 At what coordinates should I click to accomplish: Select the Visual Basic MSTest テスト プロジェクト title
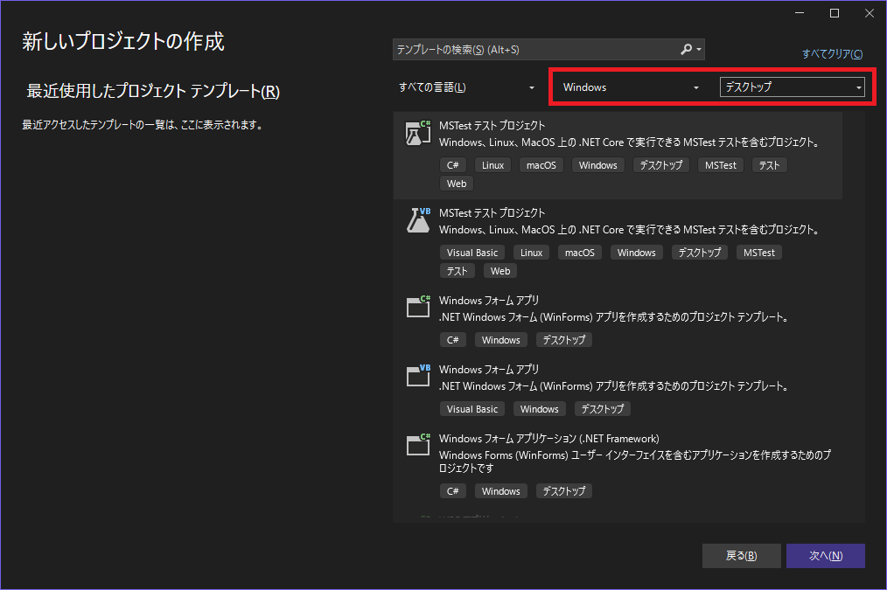pyautogui.click(x=492, y=212)
